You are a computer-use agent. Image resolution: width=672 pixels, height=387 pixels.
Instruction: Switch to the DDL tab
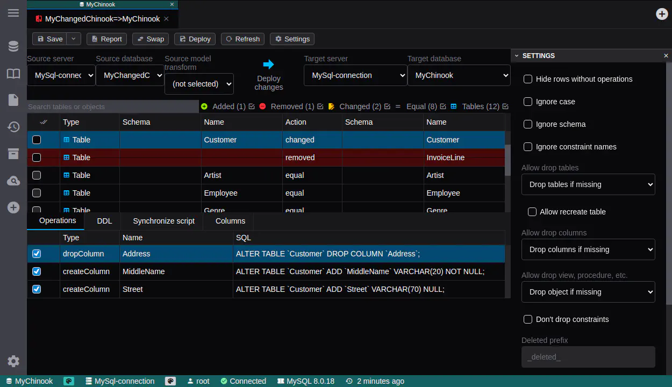(104, 221)
